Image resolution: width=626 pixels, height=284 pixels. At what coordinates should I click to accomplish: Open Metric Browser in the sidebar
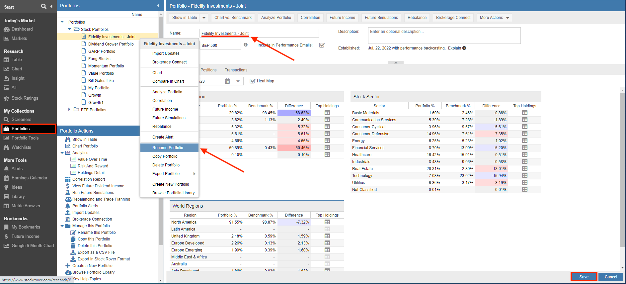[x=26, y=206]
